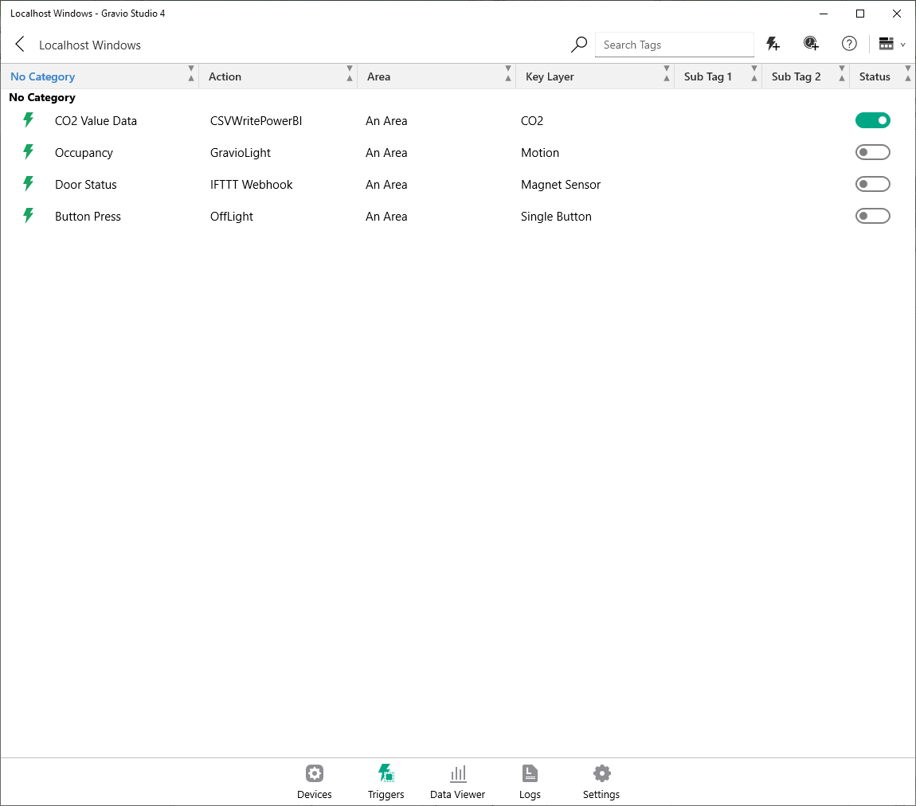
Task: Turn on the Button Press trigger
Action: coord(873,216)
